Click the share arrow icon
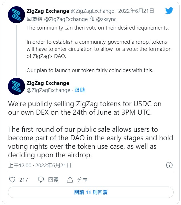Image resolution: width=181 pixels, height=205 pixels. tap(70, 179)
